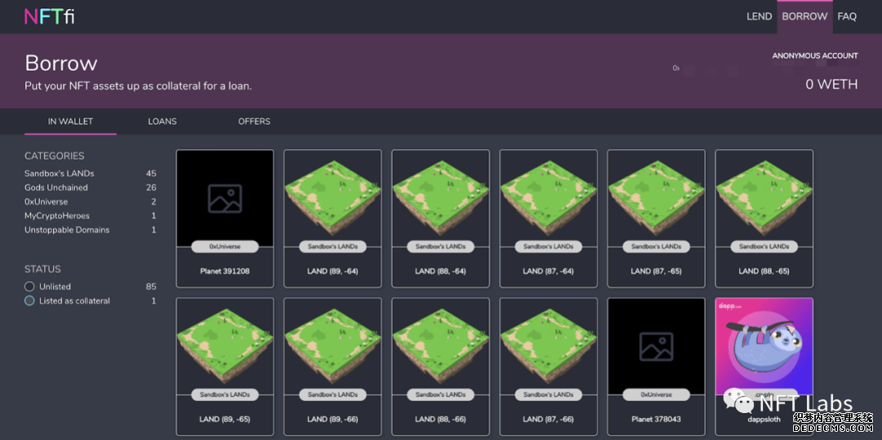The height and width of the screenshot is (440, 882).
Task: Open the LAND (89, -64) thumbnail
Action: pos(332,198)
